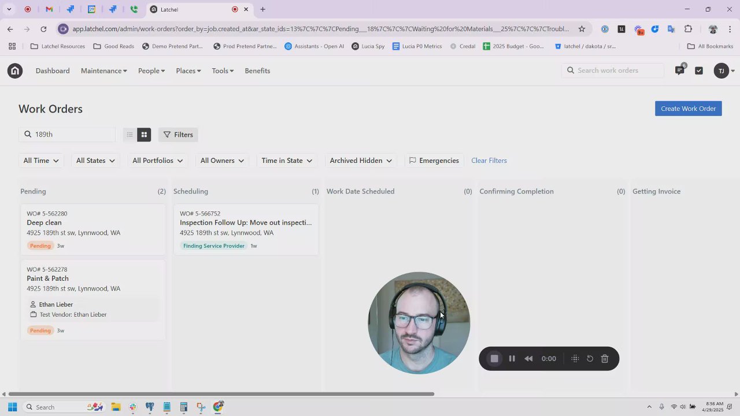740x416 pixels.
Task: Close the Latchel tab
Action: [x=246, y=9]
